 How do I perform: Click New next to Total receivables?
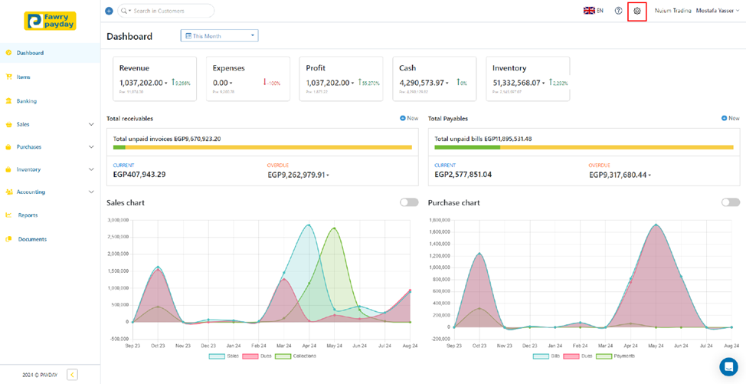point(409,119)
